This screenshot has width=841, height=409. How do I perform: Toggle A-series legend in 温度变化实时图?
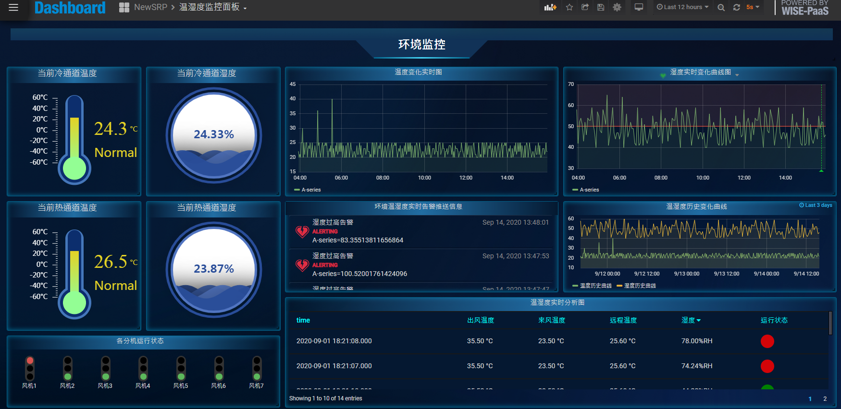click(x=310, y=190)
